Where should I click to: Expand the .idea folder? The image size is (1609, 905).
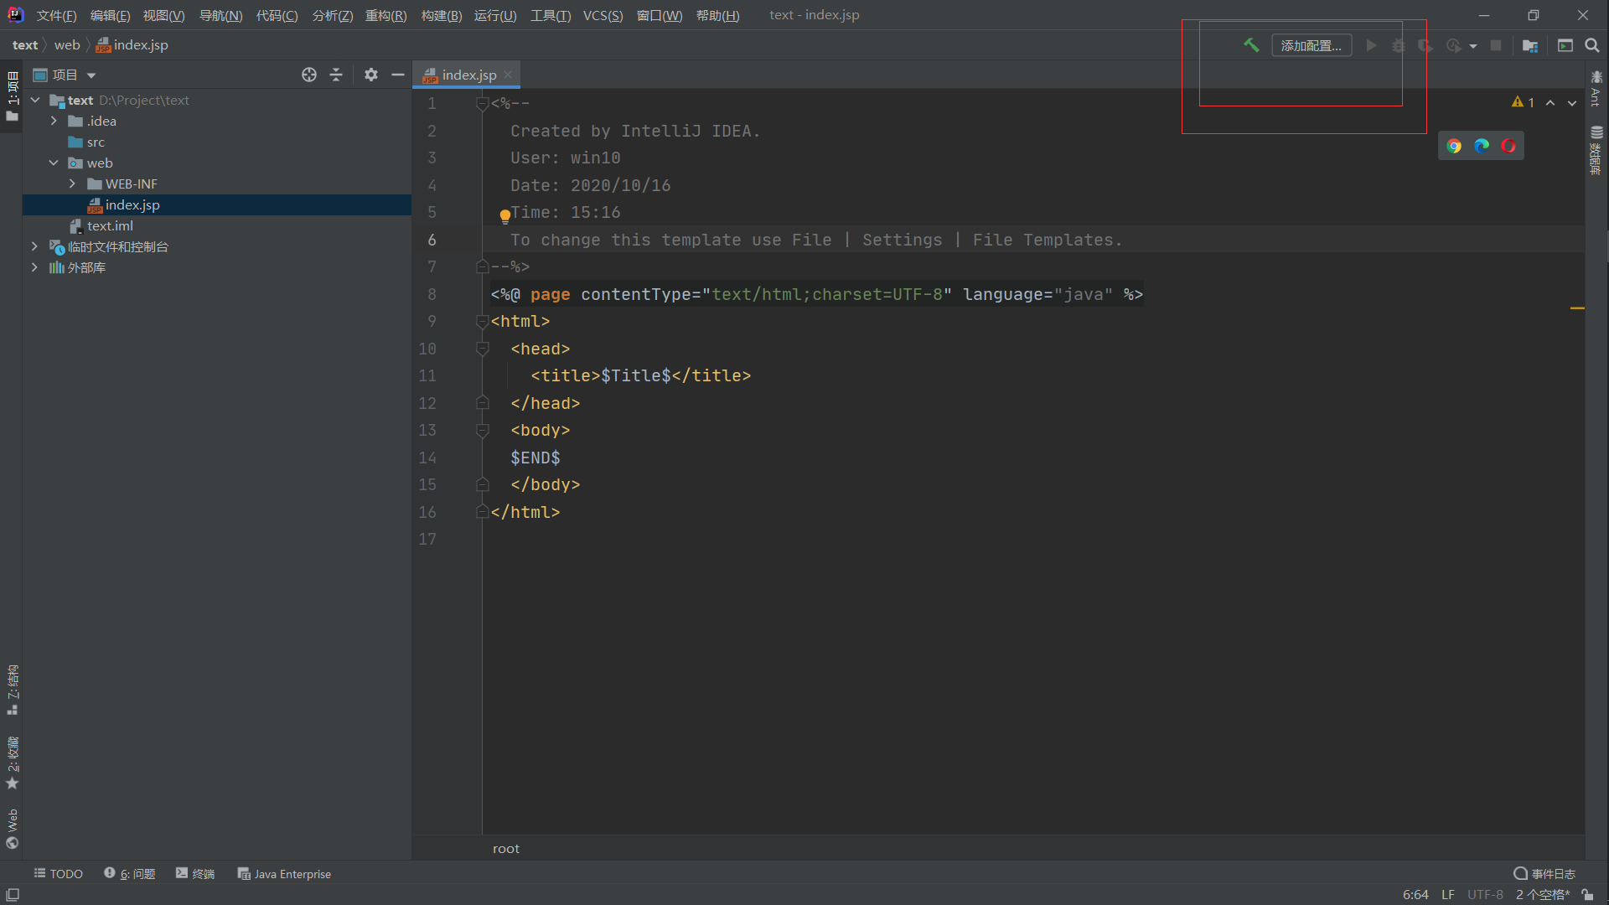click(x=54, y=121)
